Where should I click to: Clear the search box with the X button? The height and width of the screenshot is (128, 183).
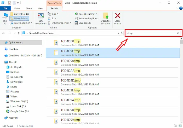tap(178, 33)
